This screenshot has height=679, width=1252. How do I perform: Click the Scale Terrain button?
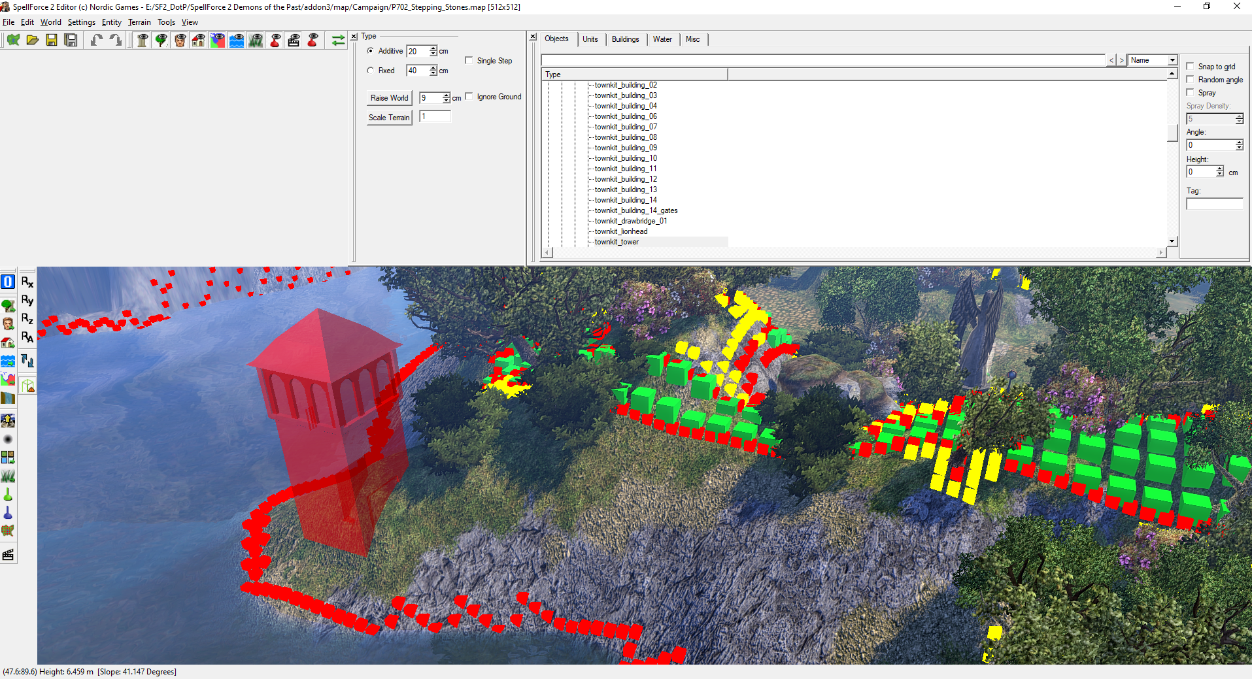390,118
